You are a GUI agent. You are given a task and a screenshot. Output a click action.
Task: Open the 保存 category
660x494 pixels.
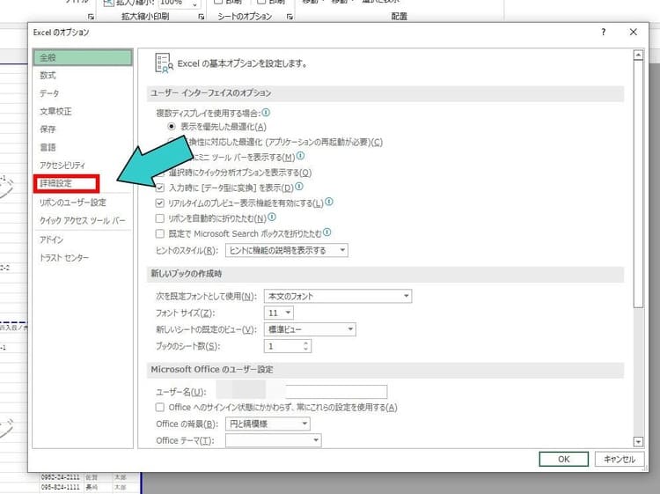(48, 129)
